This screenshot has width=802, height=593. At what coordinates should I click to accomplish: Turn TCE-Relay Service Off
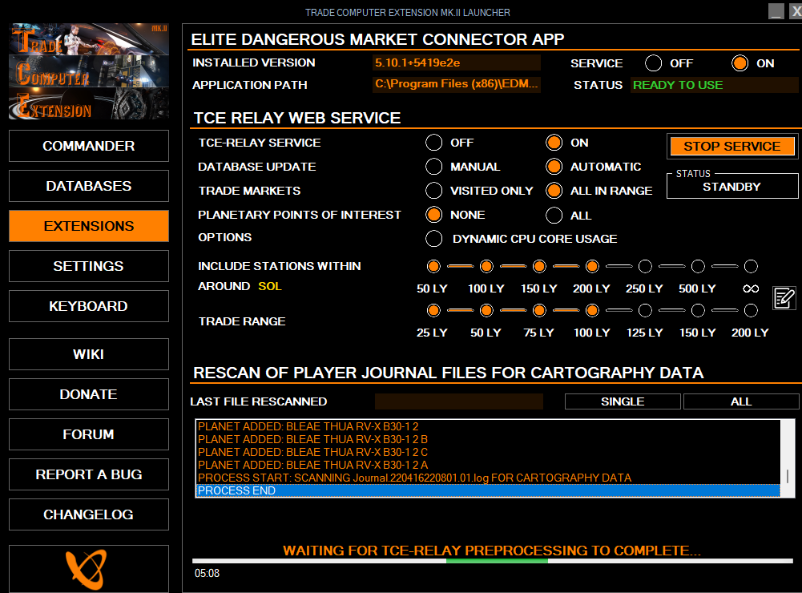point(433,142)
